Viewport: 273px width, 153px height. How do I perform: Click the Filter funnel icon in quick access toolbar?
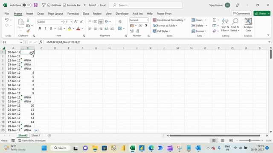click(x=44, y=5)
